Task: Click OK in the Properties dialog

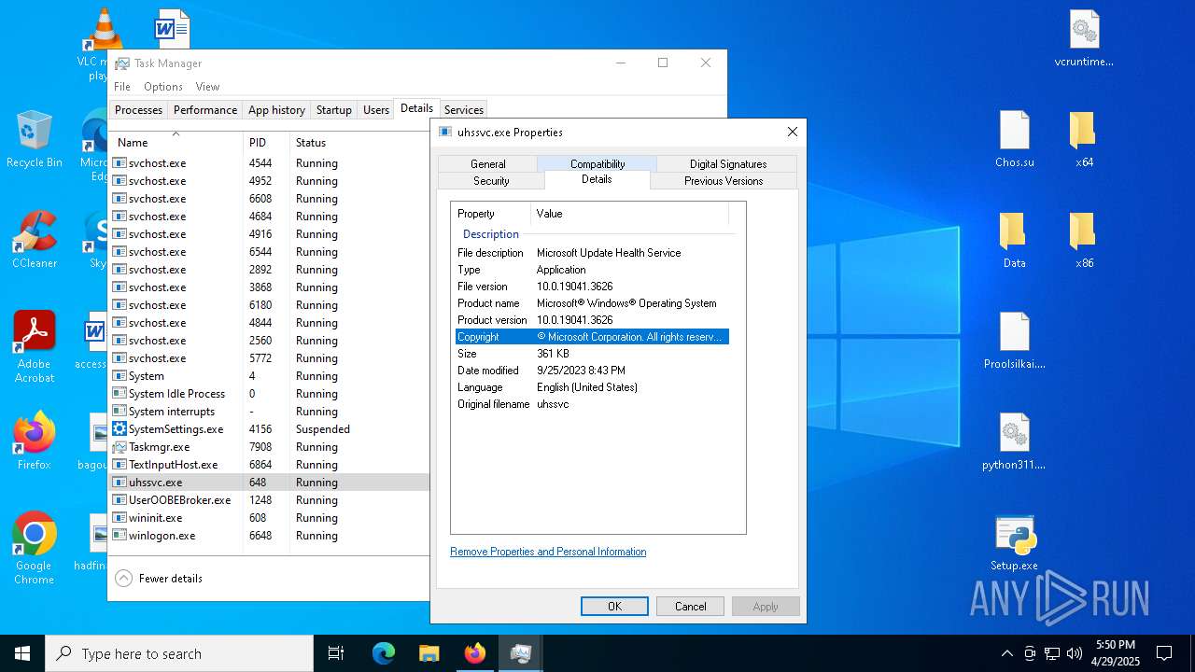Action: pyautogui.click(x=614, y=607)
